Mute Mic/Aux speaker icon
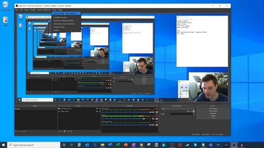Image resolution: width=264 pixels, height=148 pixels. point(153,119)
